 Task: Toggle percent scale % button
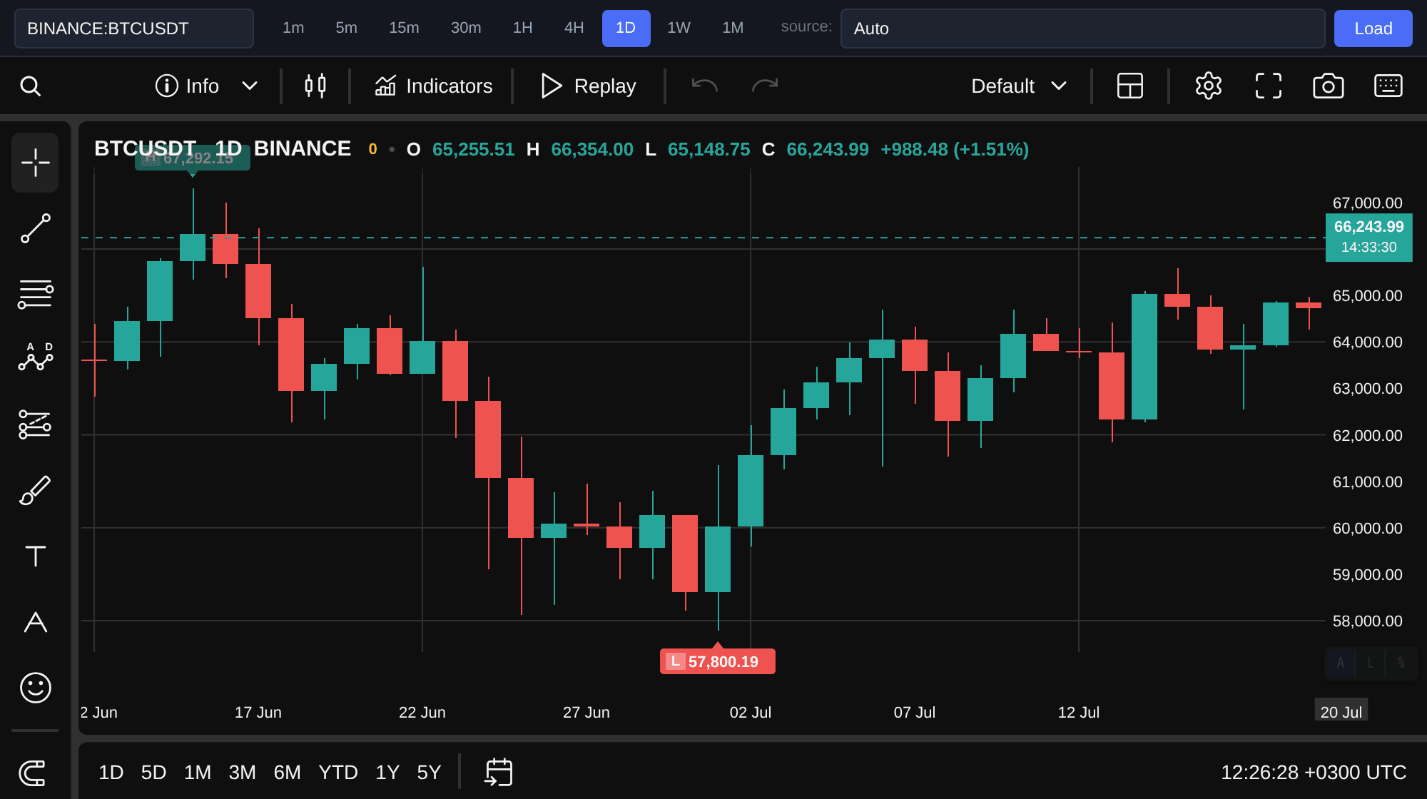pyautogui.click(x=1401, y=663)
